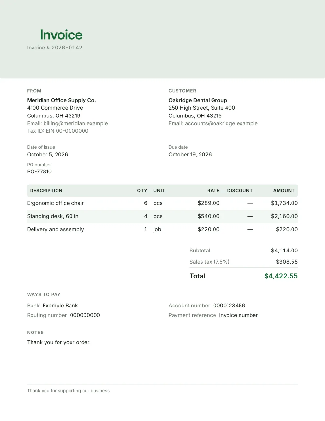Select Thank you for your order note
325x421 pixels.
coord(59,342)
